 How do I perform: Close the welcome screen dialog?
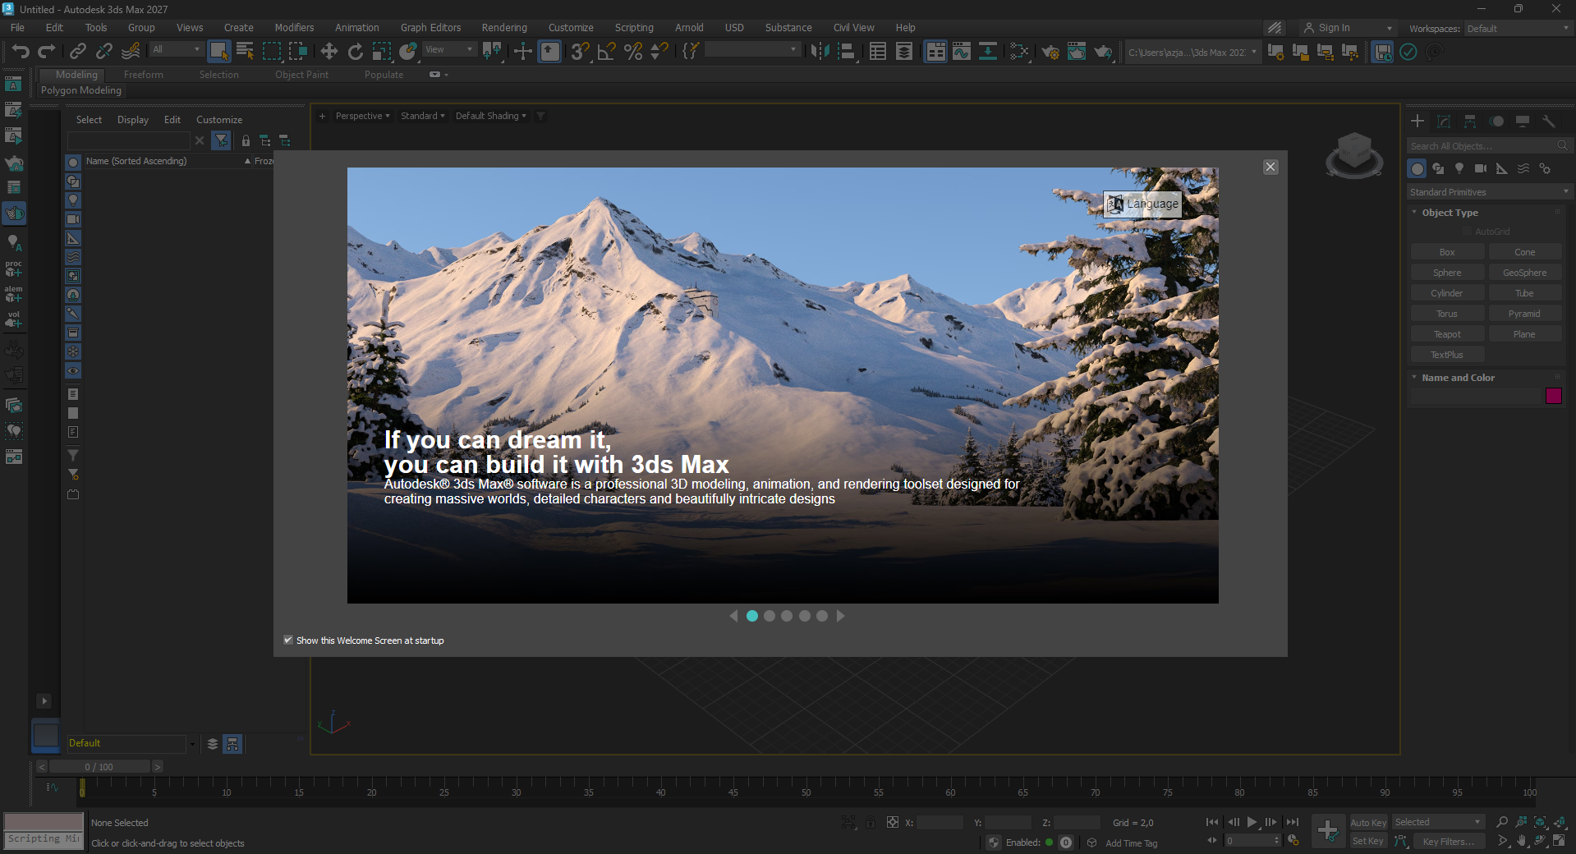(1270, 167)
